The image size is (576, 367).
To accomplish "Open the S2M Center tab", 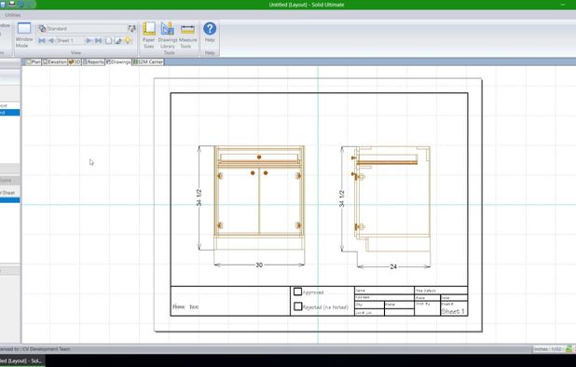I will coord(148,62).
